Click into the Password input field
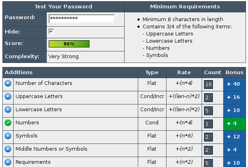Image resolution: width=248 pixels, height=167 pixels. click(81, 19)
